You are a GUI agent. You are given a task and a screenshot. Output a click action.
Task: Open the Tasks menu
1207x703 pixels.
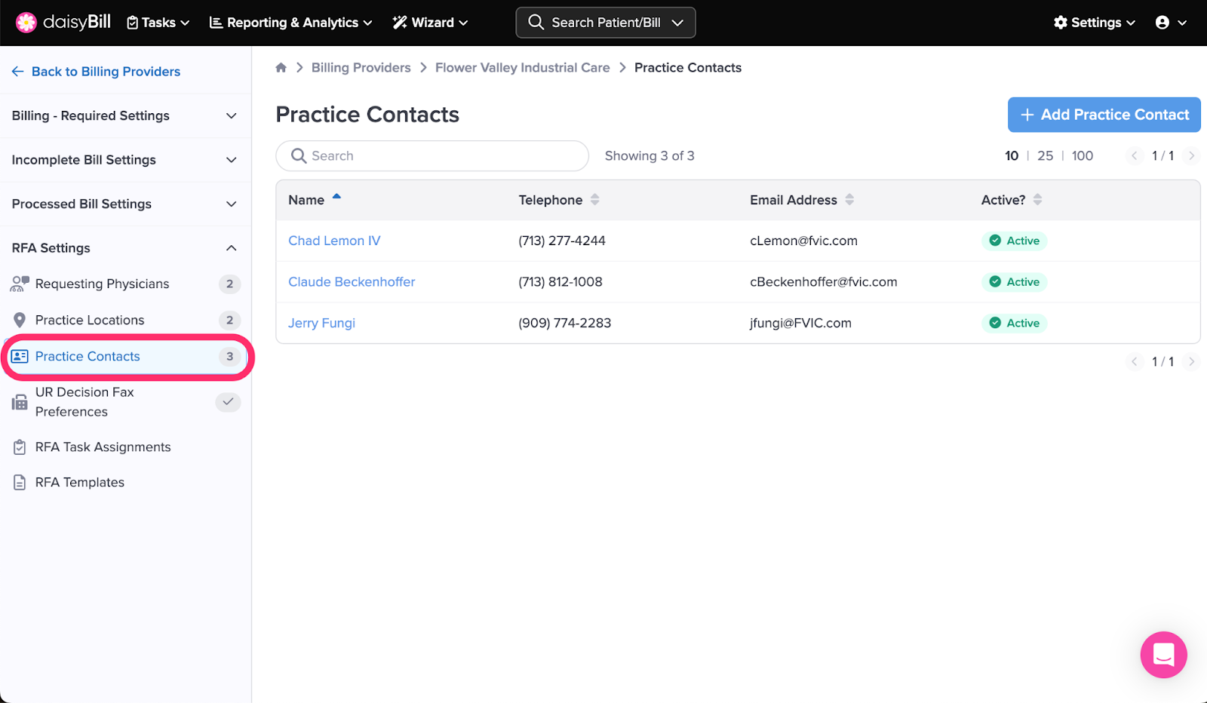pyautogui.click(x=158, y=23)
